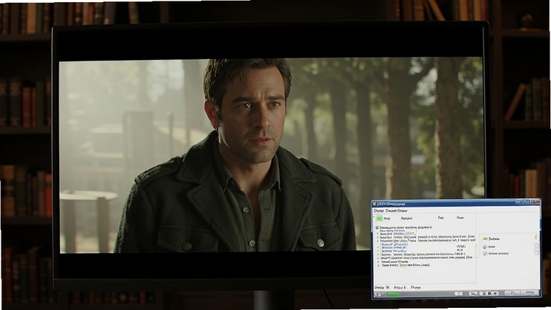Close the small window with its red X button
Image resolution: width=551 pixels, height=310 pixels.
pos(536,202)
